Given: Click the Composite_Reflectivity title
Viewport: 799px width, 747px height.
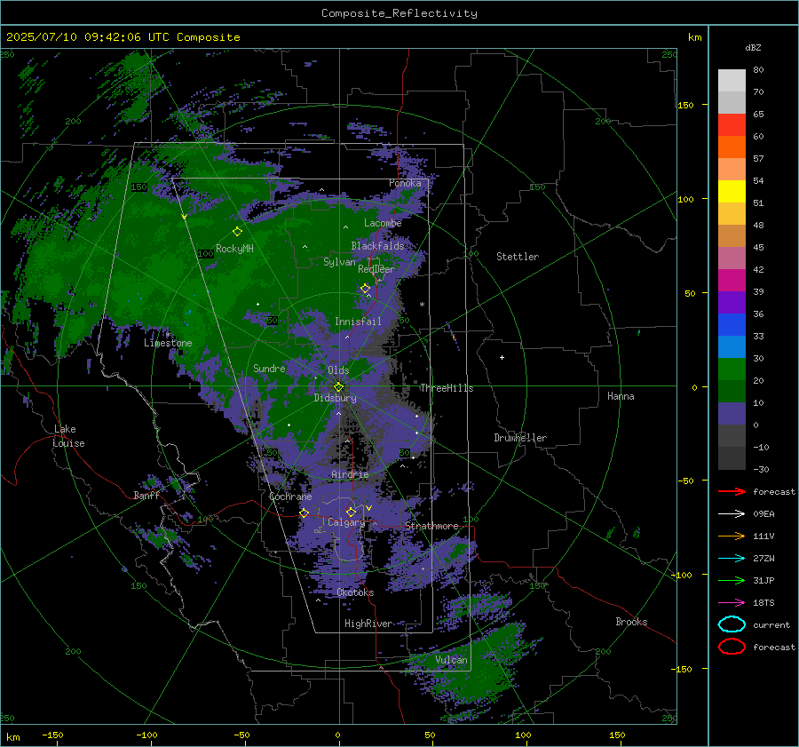Looking at the screenshot, I should pyautogui.click(x=399, y=13).
